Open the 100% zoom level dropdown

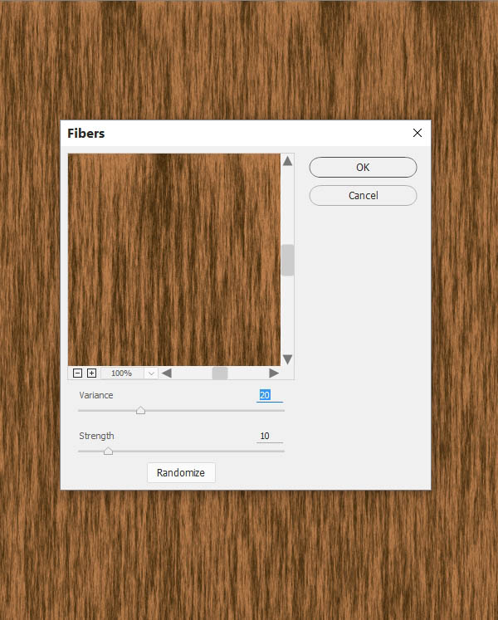(151, 373)
